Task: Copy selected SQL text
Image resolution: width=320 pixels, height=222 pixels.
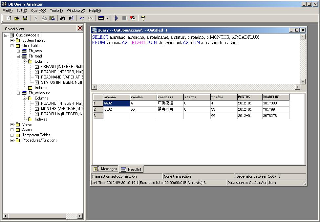Action: (45, 18)
